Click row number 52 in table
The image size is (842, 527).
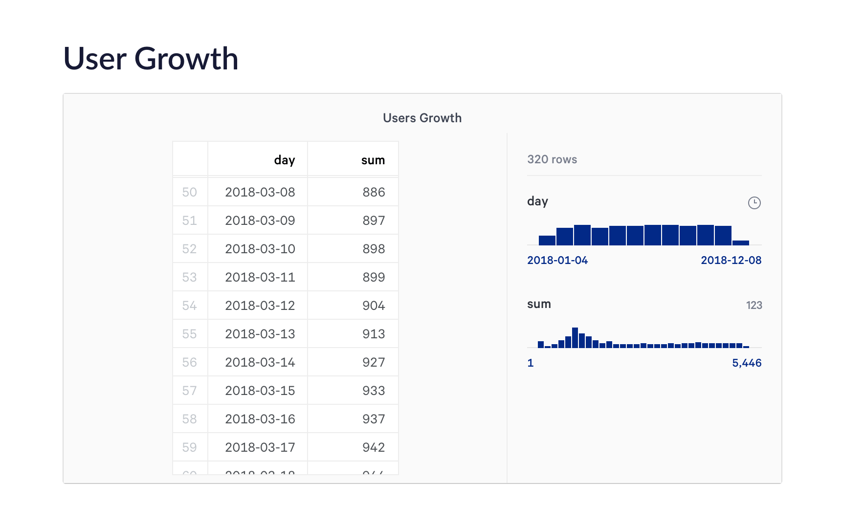(189, 249)
